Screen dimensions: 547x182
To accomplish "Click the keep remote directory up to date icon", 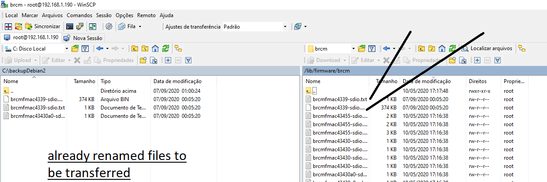I will pos(93,26).
